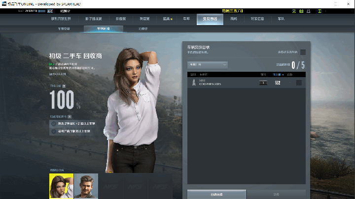Open the green gift box icon in the top bar
355x199 pixels.
tap(301, 11)
